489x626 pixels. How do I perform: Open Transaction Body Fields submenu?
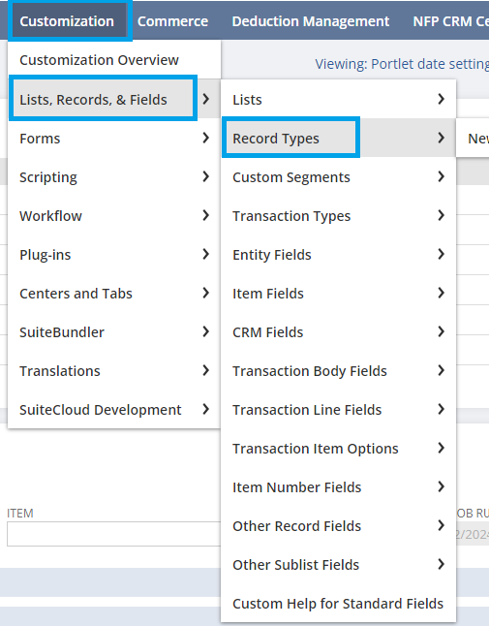(338, 370)
